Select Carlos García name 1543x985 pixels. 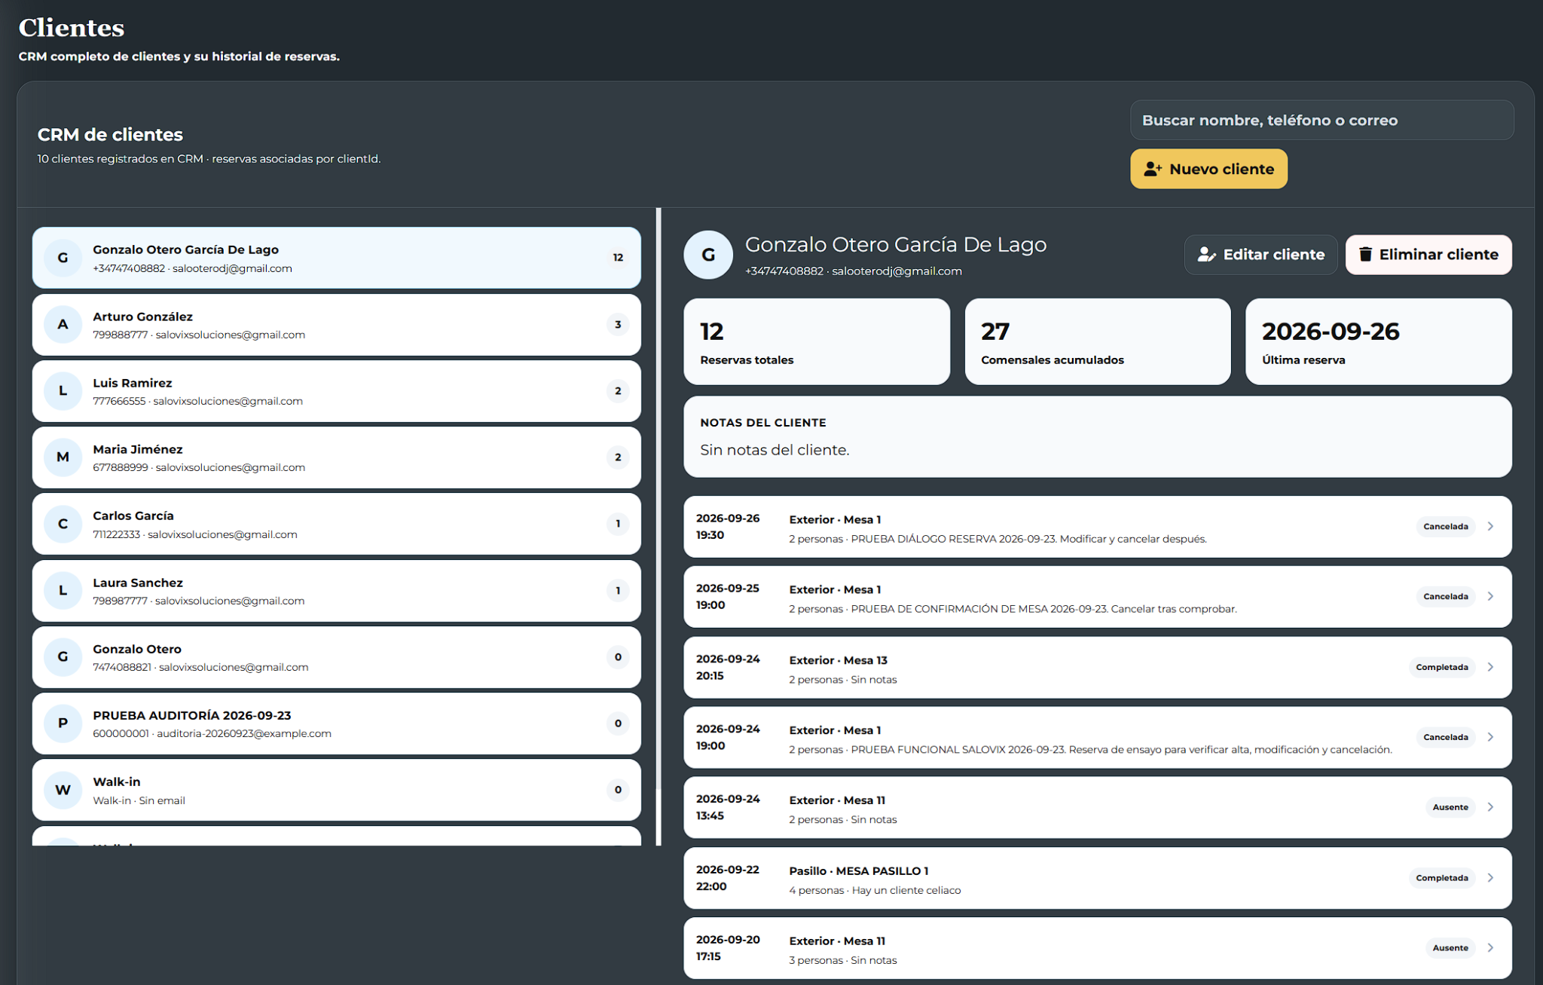[x=133, y=515]
